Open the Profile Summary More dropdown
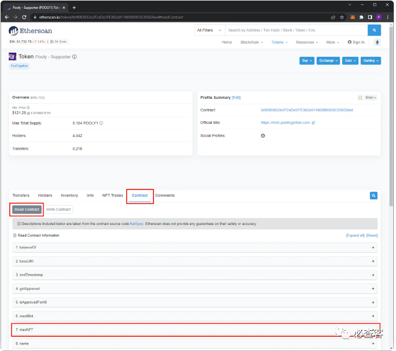 [371, 98]
